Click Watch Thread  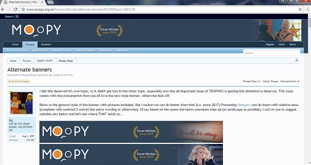point(270,81)
